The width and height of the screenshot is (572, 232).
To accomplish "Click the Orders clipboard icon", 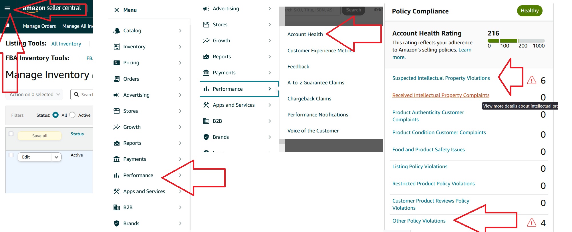I will click(x=116, y=79).
